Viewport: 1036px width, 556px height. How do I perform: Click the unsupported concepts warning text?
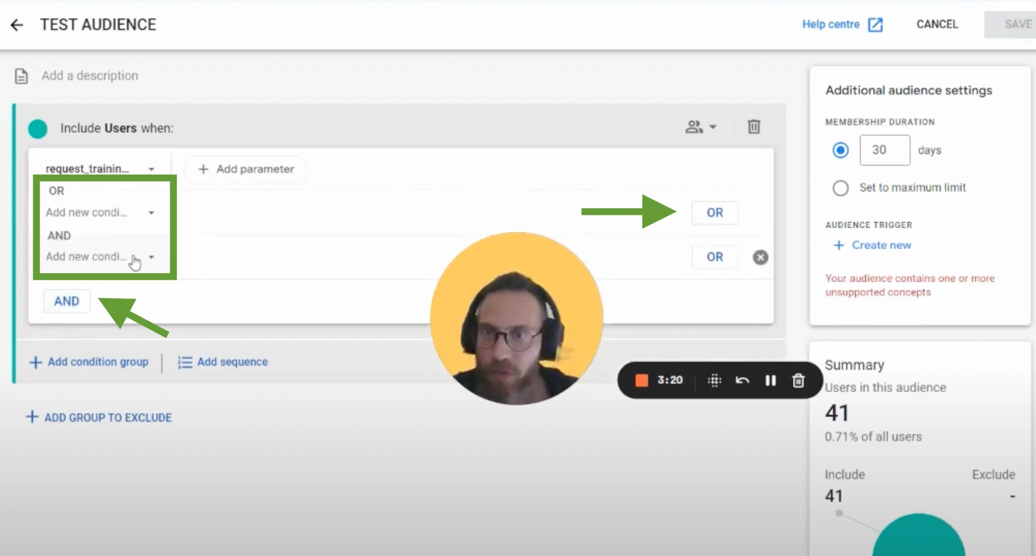[910, 285]
